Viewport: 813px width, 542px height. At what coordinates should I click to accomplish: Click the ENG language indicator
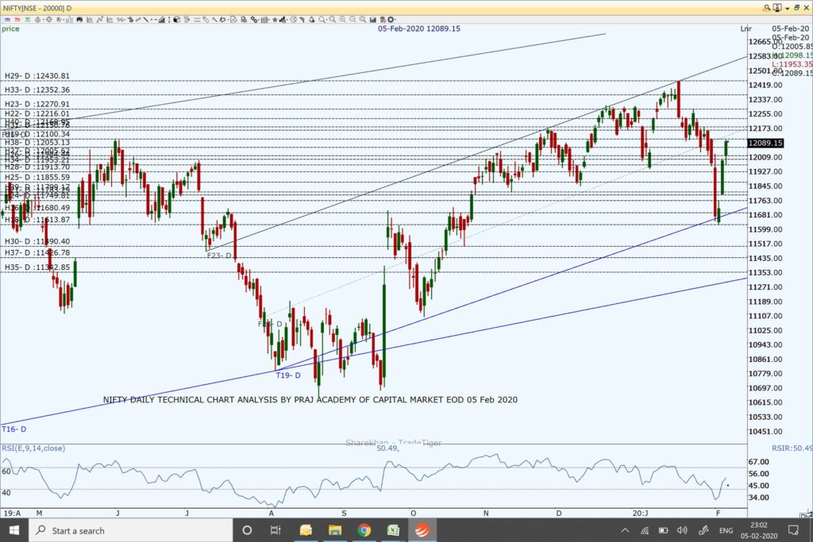pos(726,531)
